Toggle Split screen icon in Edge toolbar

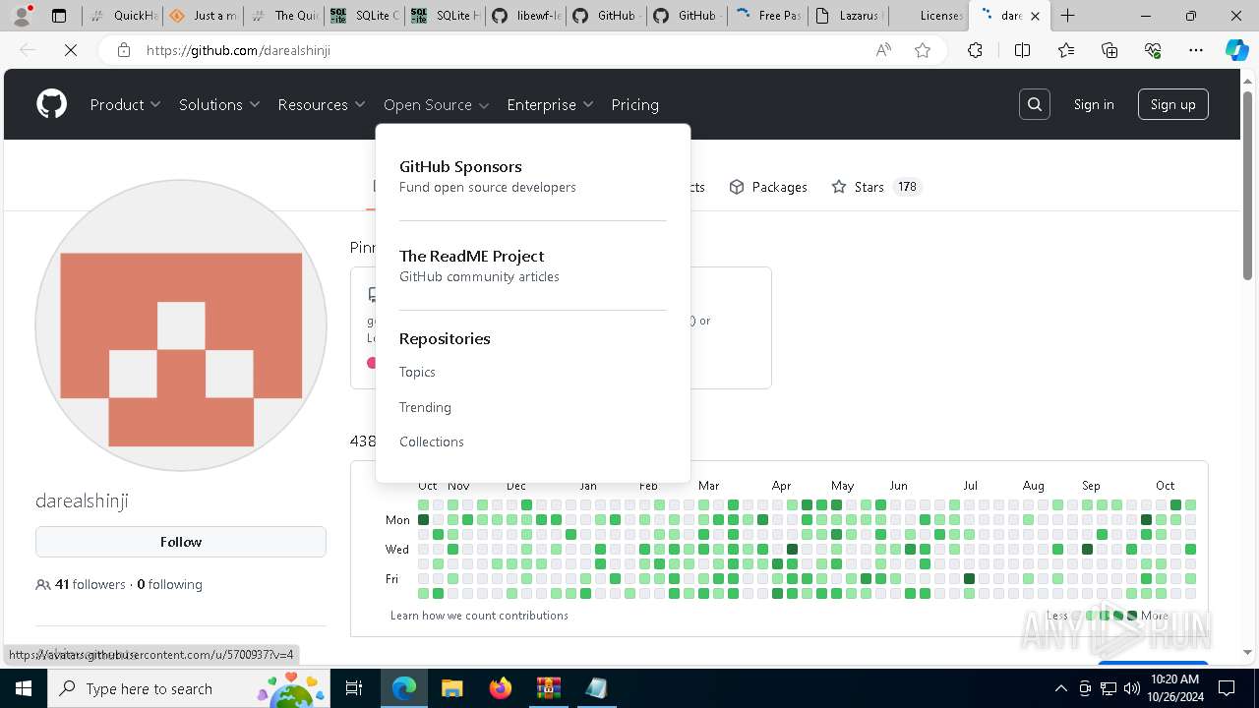tap(1022, 50)
